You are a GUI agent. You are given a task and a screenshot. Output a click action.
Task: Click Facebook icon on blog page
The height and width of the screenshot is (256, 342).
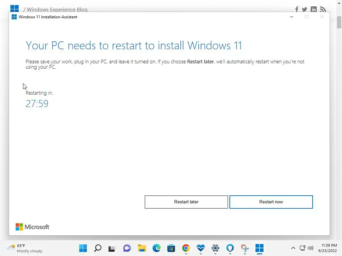[297, 9]
